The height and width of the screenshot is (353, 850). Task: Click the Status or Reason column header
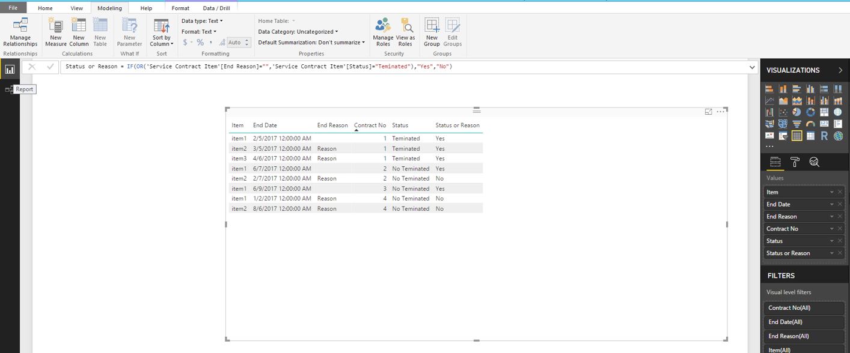click(x=457, y=125)
